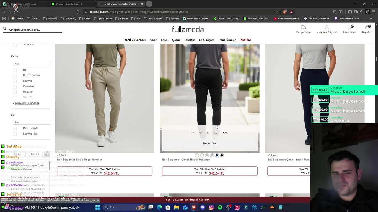Go back with the browser back arrow
378x212 pixels.
[4, 12]
